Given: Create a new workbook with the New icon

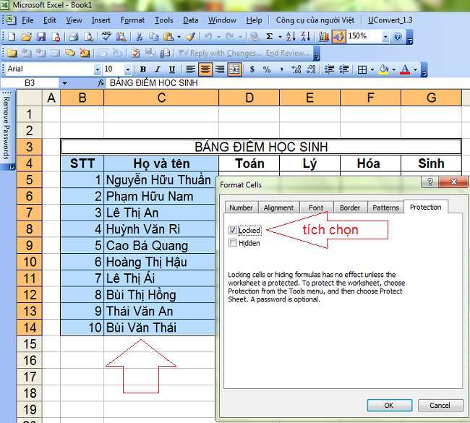Looking at the screenshot, I should 12,37.
